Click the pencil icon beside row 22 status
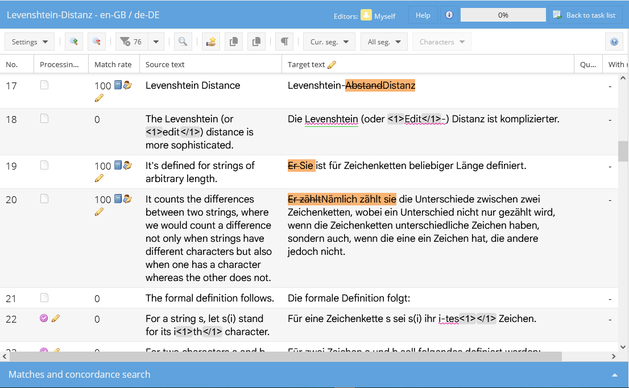 click(56, 318)
